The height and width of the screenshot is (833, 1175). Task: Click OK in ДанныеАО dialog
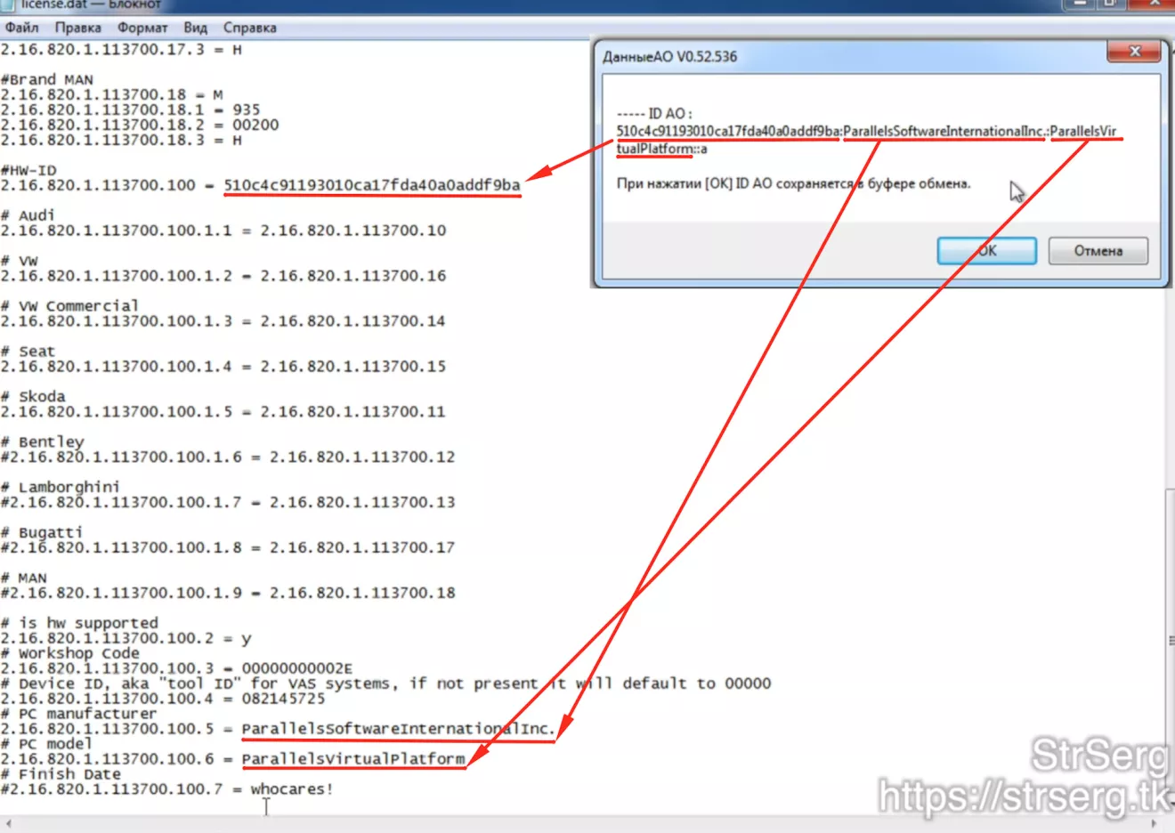click(986, 251)
